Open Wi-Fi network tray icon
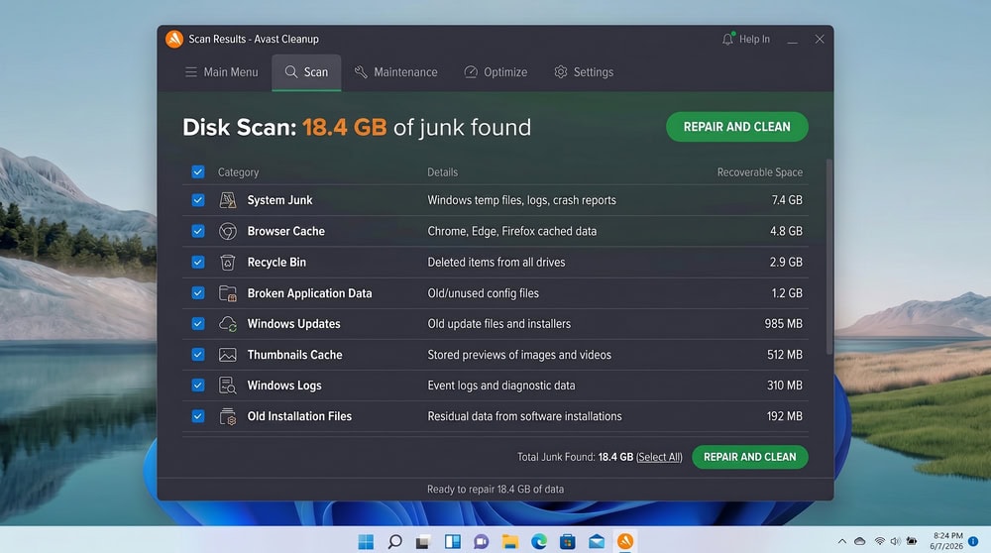This screenshot has height=553, width=991. click(x=880, y=542)
